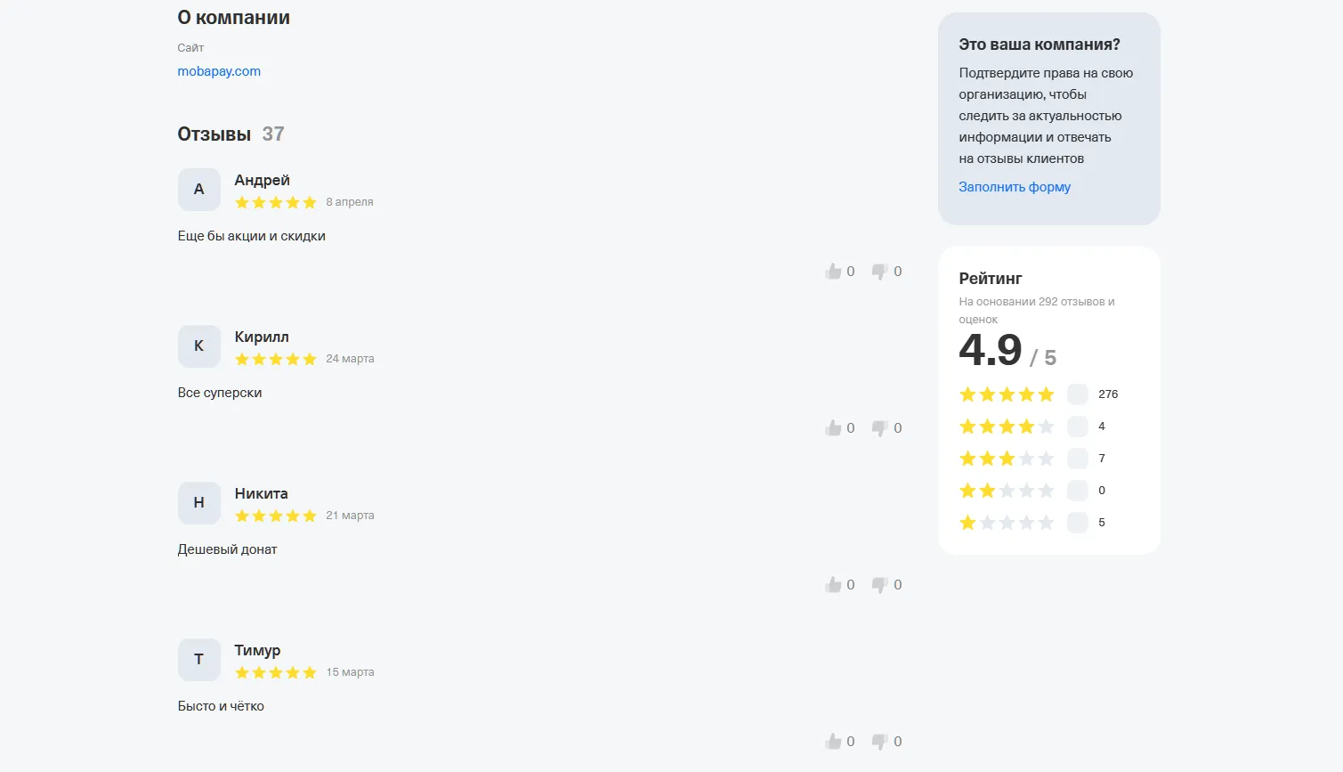1343x772 pixels.
Task: Filter by 5-star rating checkbox (276)
Action: coord(1077,394)
